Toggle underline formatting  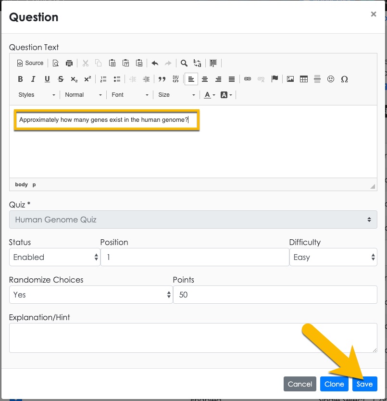click(47, 79)
